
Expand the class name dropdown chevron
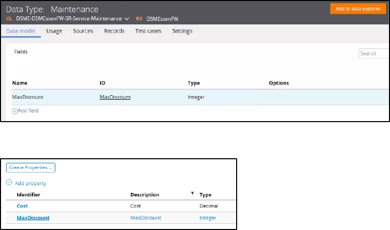126,19
